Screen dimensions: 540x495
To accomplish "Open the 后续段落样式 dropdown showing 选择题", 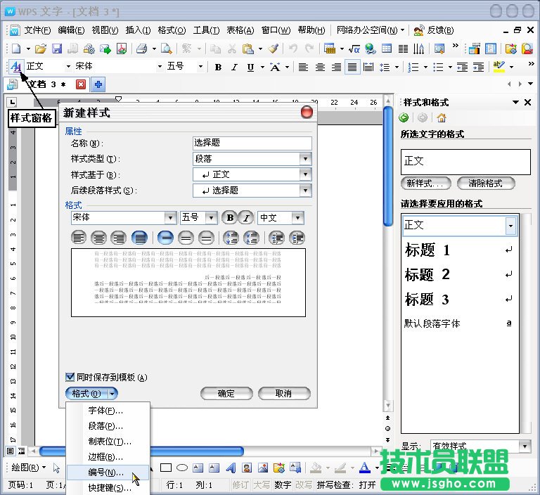I will (305, 191).
